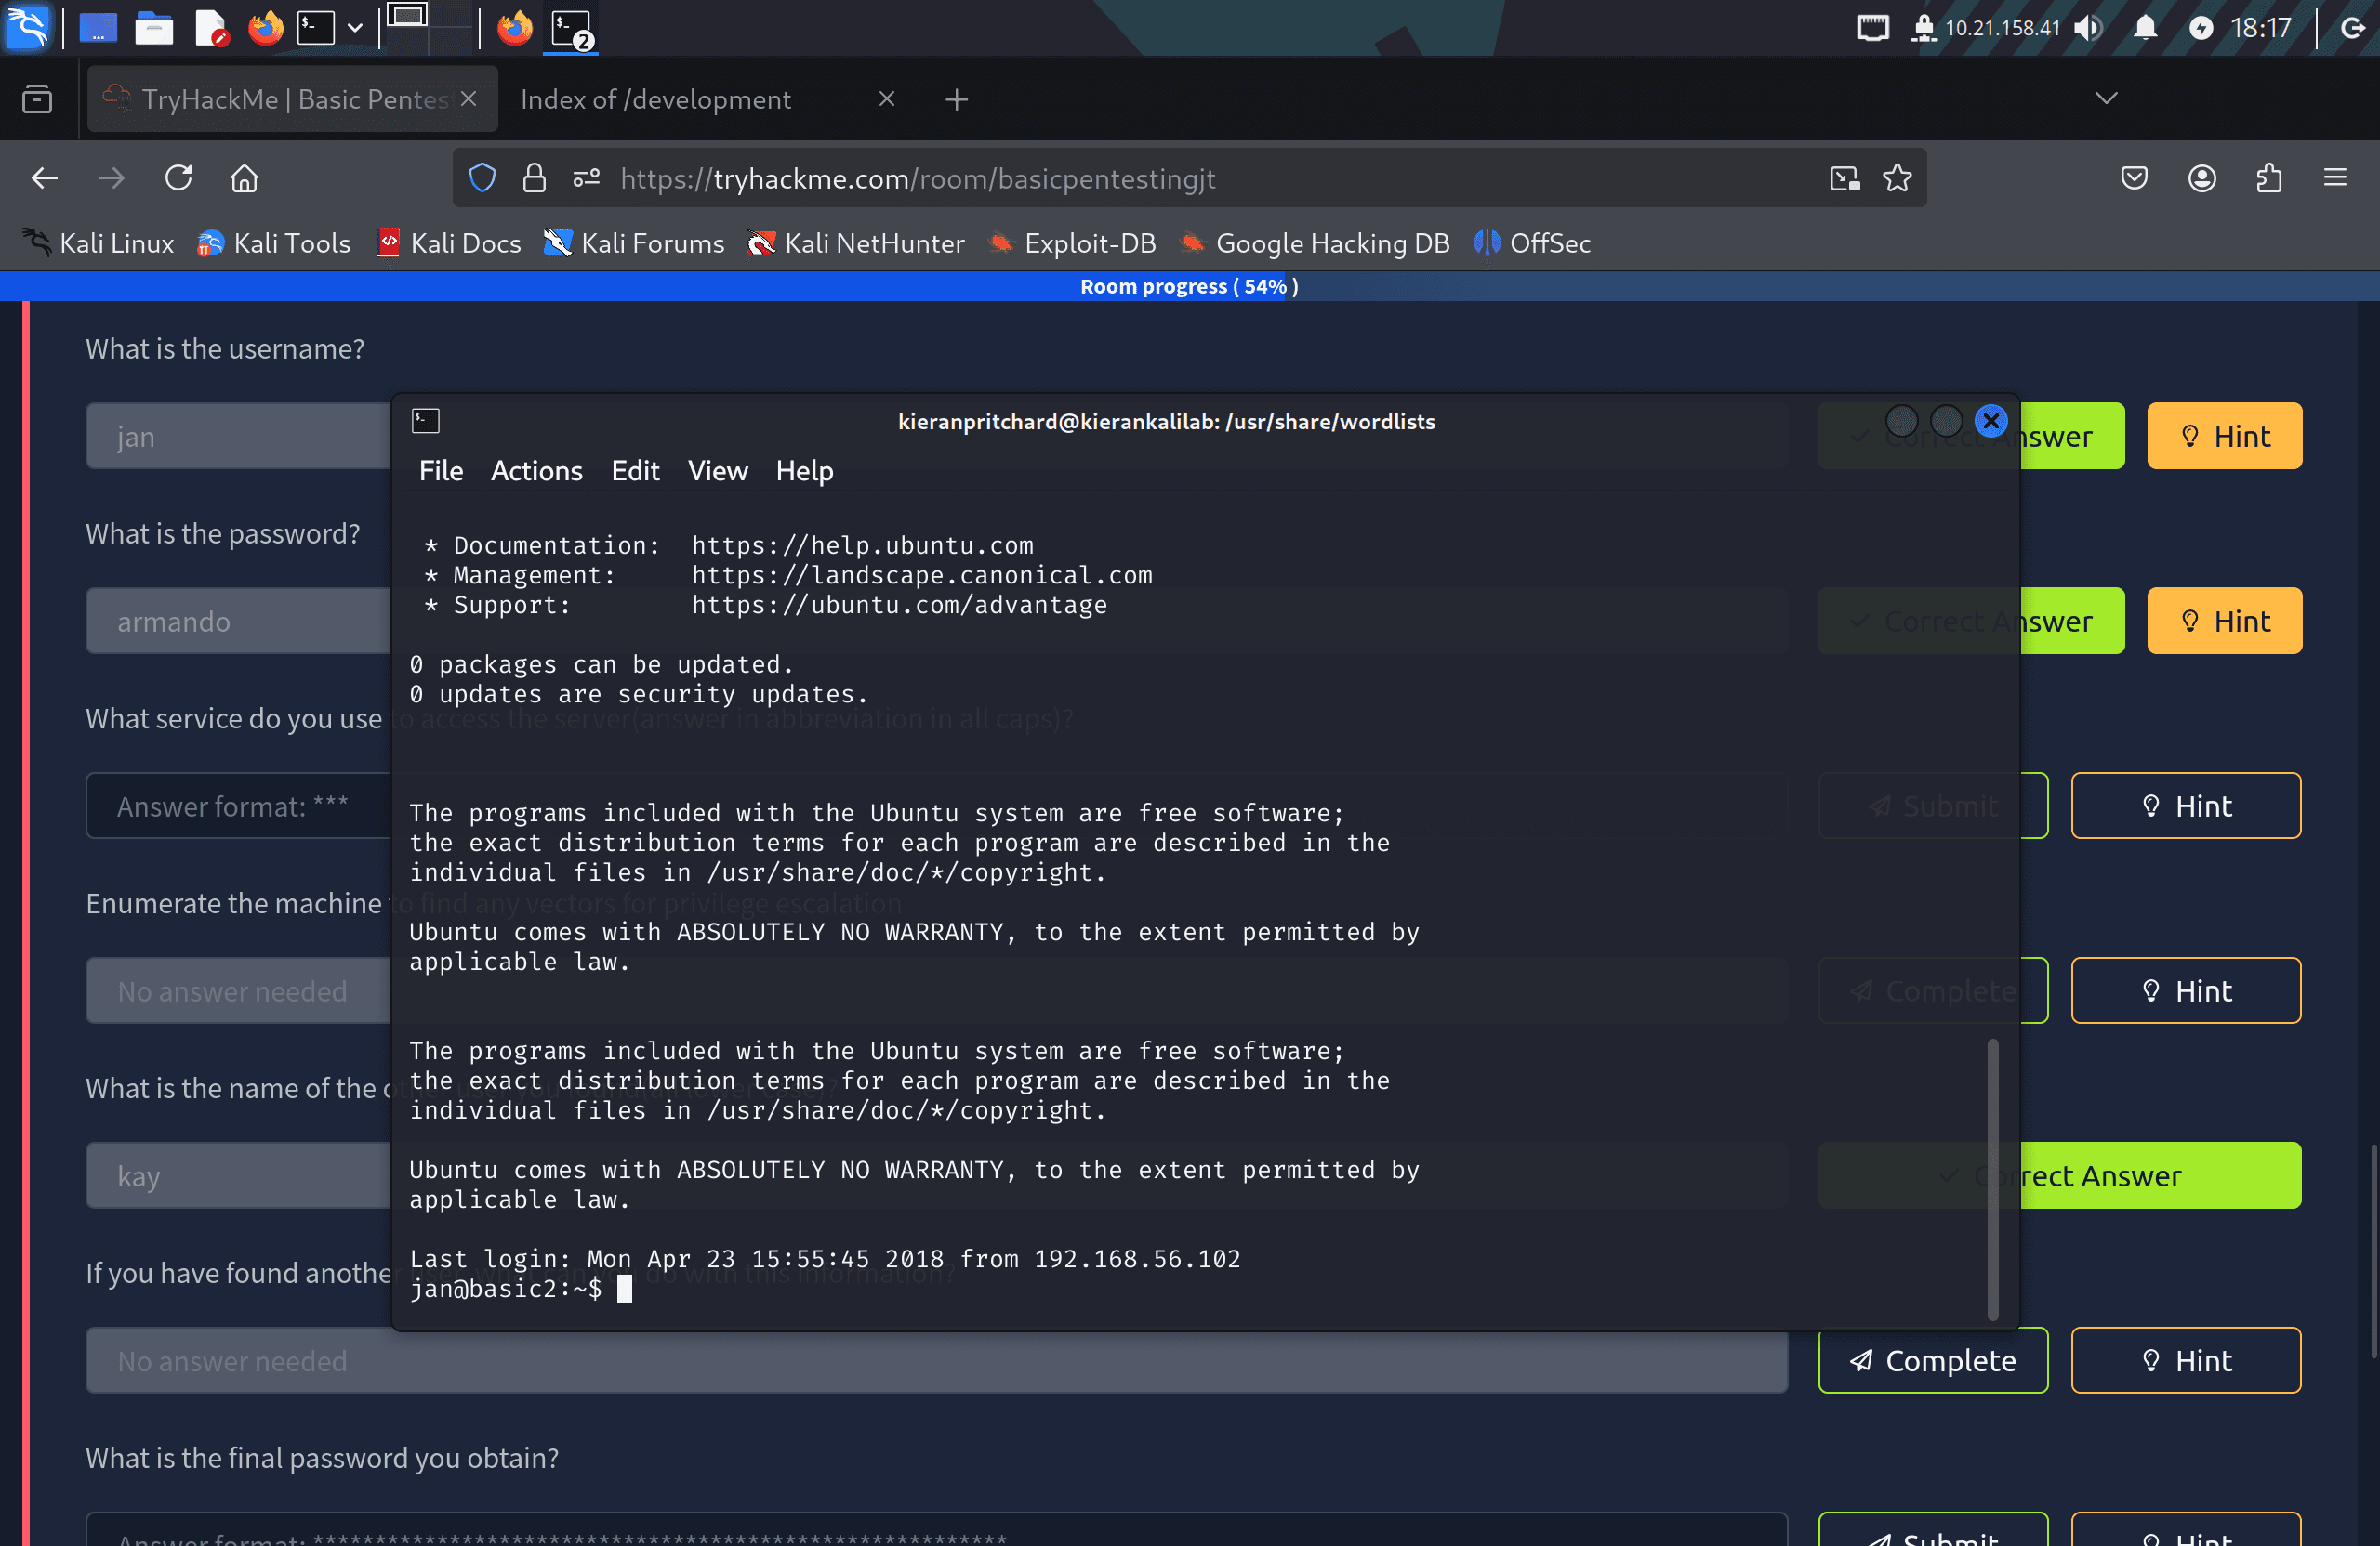Show hint for enumerate the machine question
This screenshot has height=1546, width=2380.
(2185, 991)
